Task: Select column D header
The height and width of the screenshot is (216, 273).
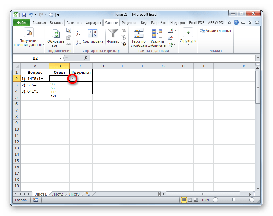Action: tap(102, 66)
